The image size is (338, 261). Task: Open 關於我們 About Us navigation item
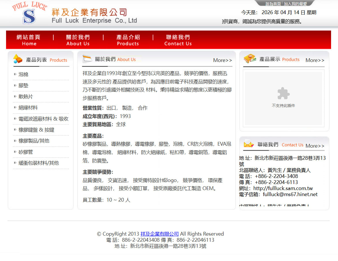78,40
